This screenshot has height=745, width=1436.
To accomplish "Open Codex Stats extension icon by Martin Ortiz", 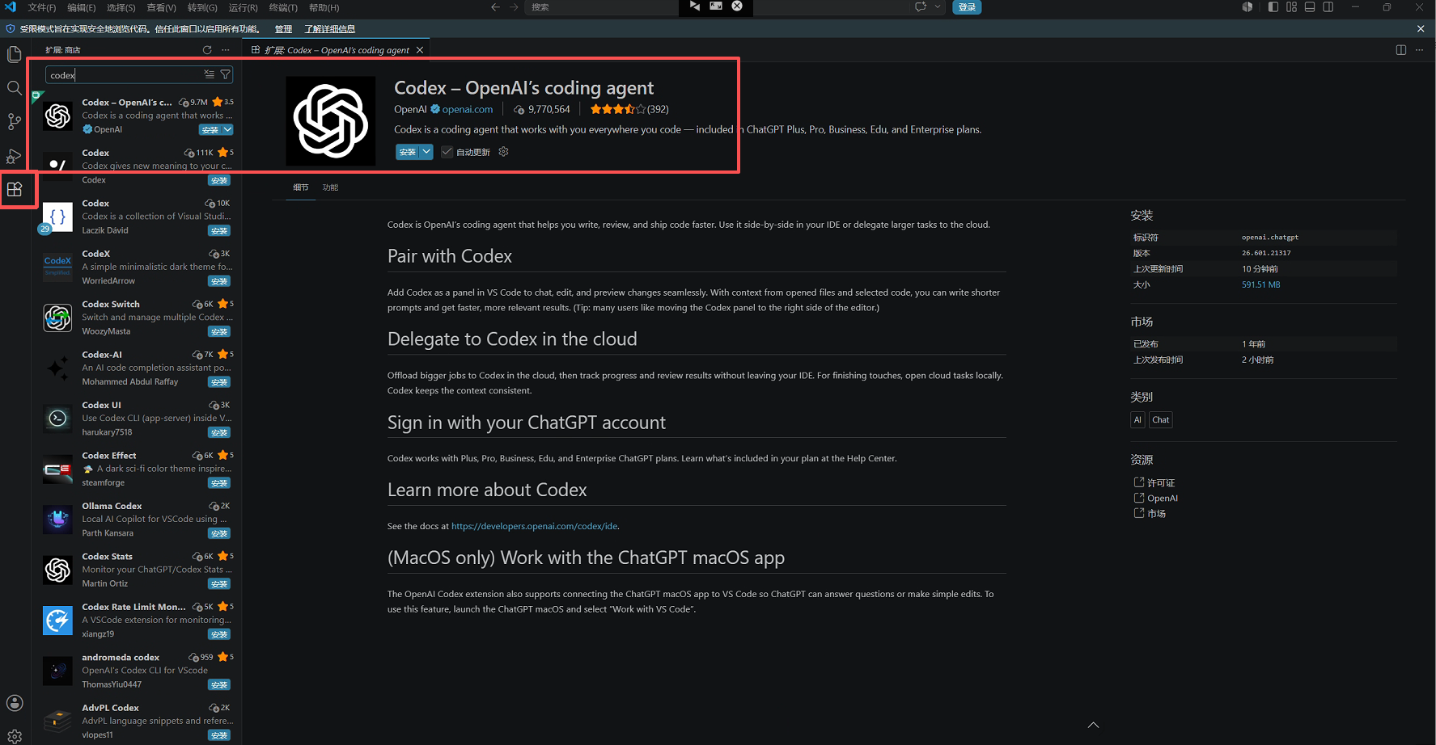I will point(57,570).
